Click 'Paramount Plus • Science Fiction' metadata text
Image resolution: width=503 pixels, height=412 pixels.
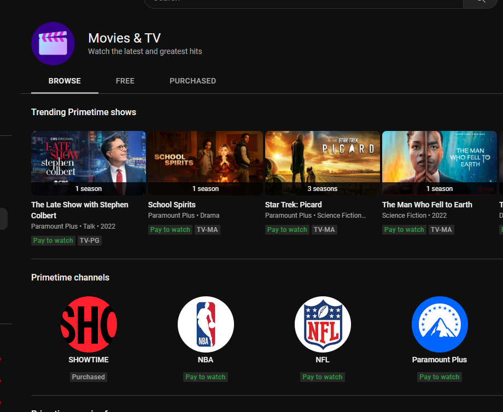(x=315, y=216)
